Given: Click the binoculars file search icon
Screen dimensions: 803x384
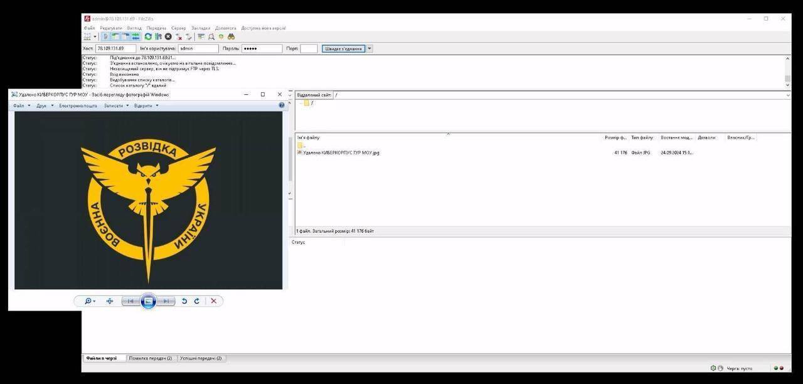Looking at the screenshot, I should (x=231, y=37).
